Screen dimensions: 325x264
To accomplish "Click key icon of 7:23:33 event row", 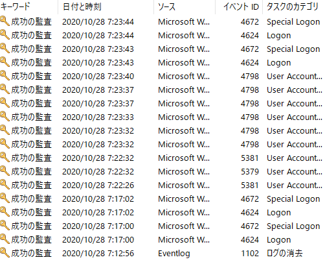I will coord(5,117).
